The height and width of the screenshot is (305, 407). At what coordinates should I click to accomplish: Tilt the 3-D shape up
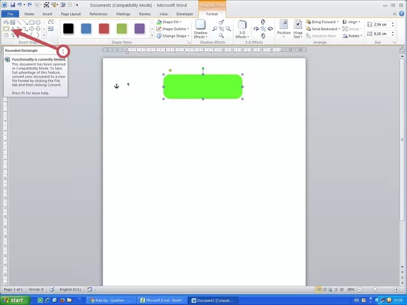[263, 22]
